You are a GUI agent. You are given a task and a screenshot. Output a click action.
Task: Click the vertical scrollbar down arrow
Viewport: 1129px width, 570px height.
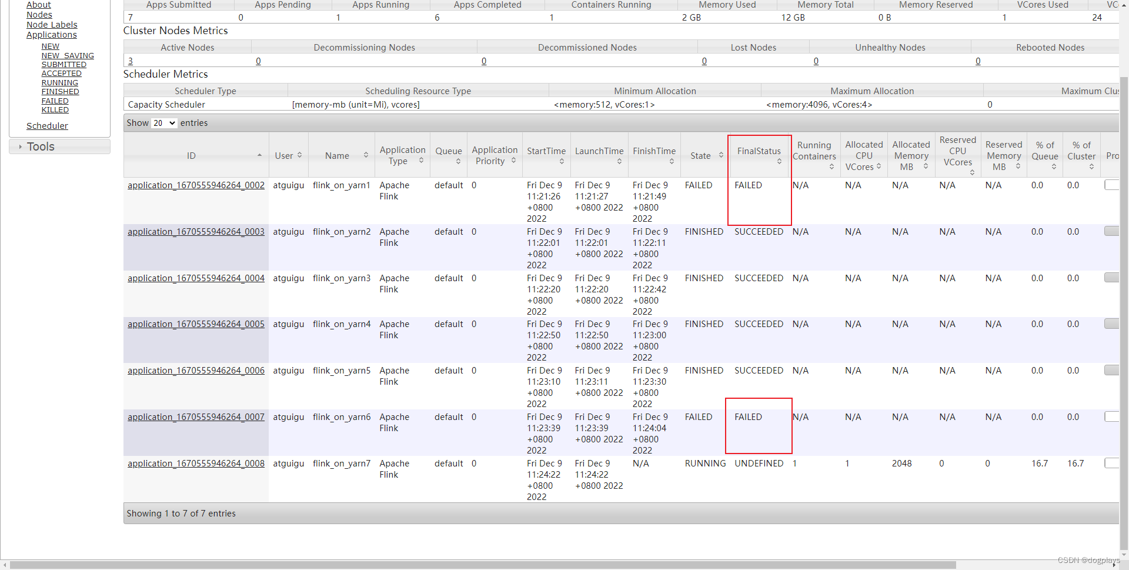point(1124,555)
